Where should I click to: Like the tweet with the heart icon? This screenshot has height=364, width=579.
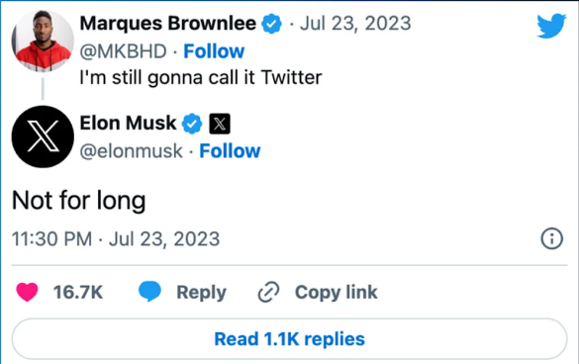tap(27, 292)
